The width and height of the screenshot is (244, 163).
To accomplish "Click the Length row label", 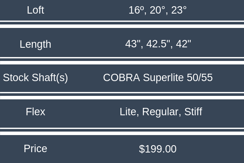I will point(35,44).
